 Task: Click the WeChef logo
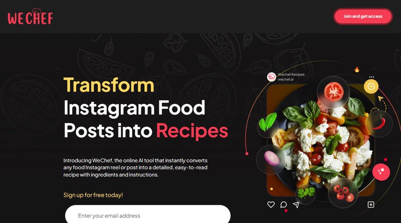30,16
